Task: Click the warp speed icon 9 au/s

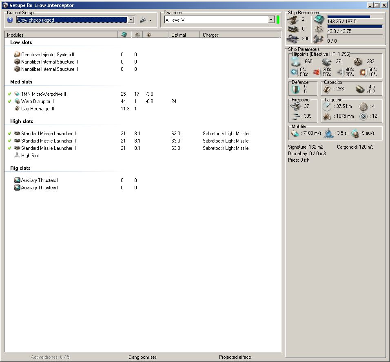Action: pyautogui.click(x=355, y=134)
